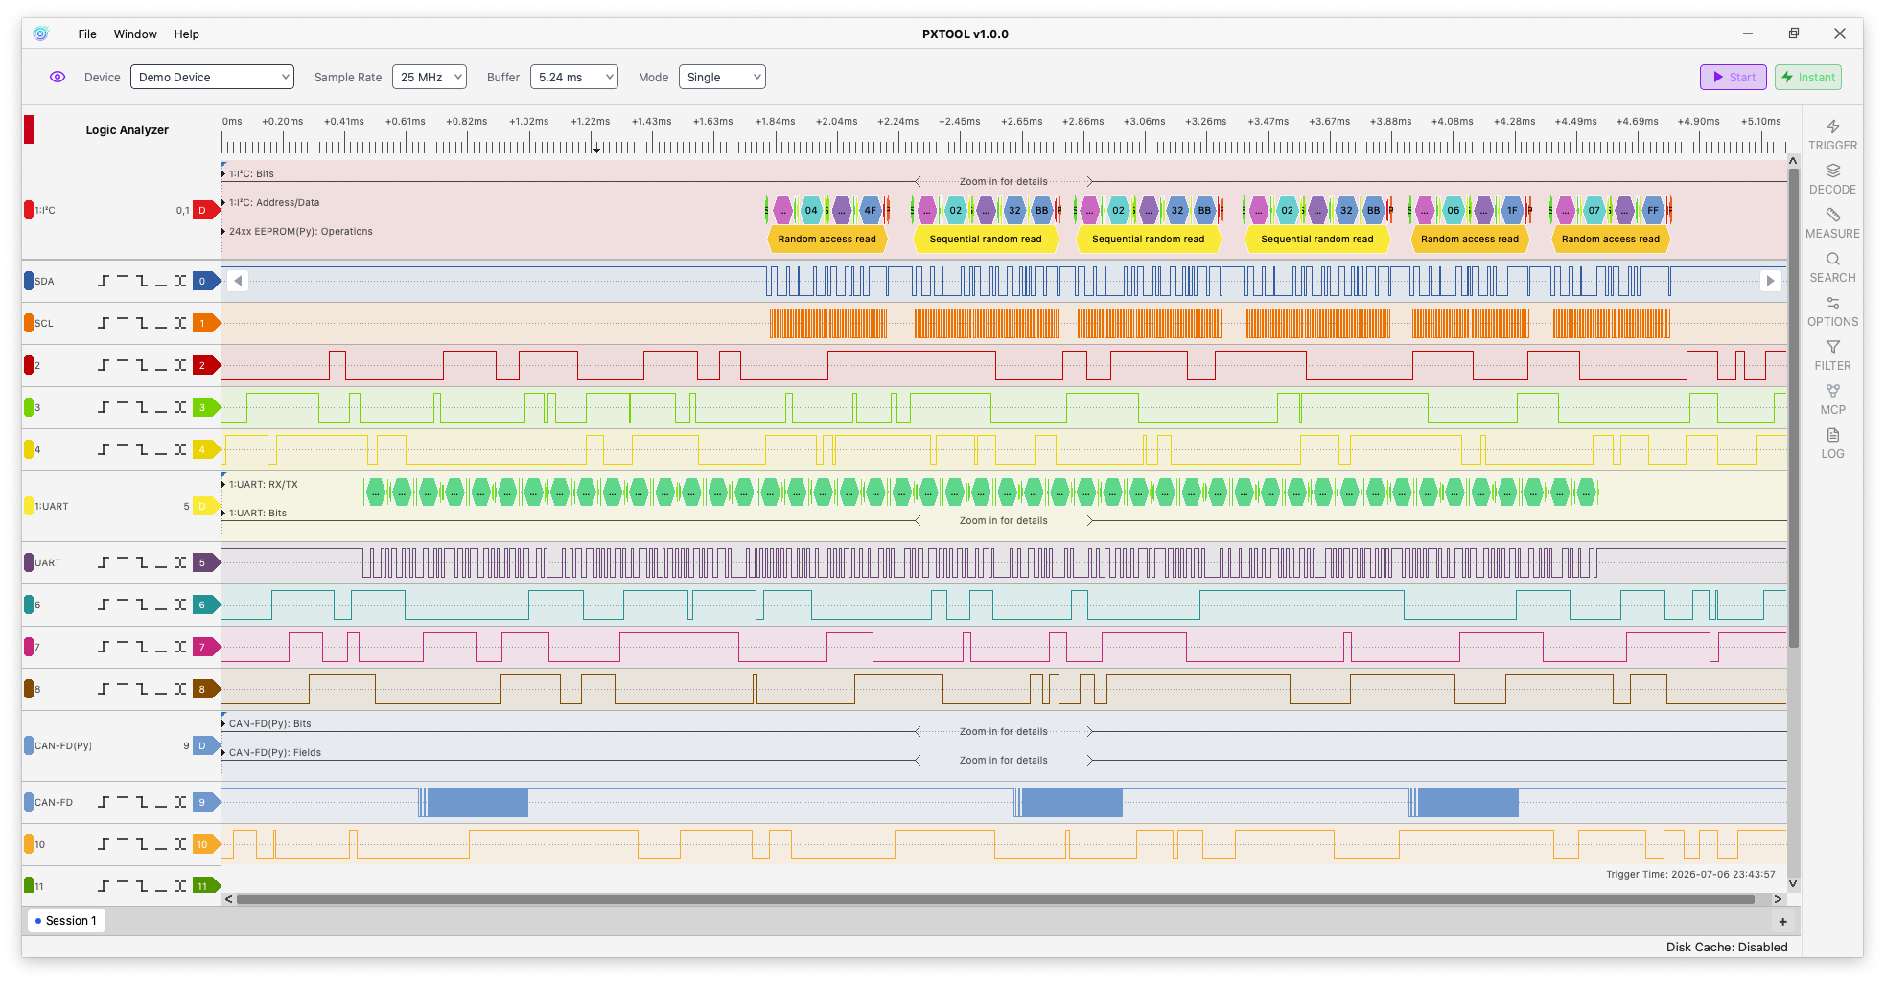Open the File menu

[x=87, y=34]
